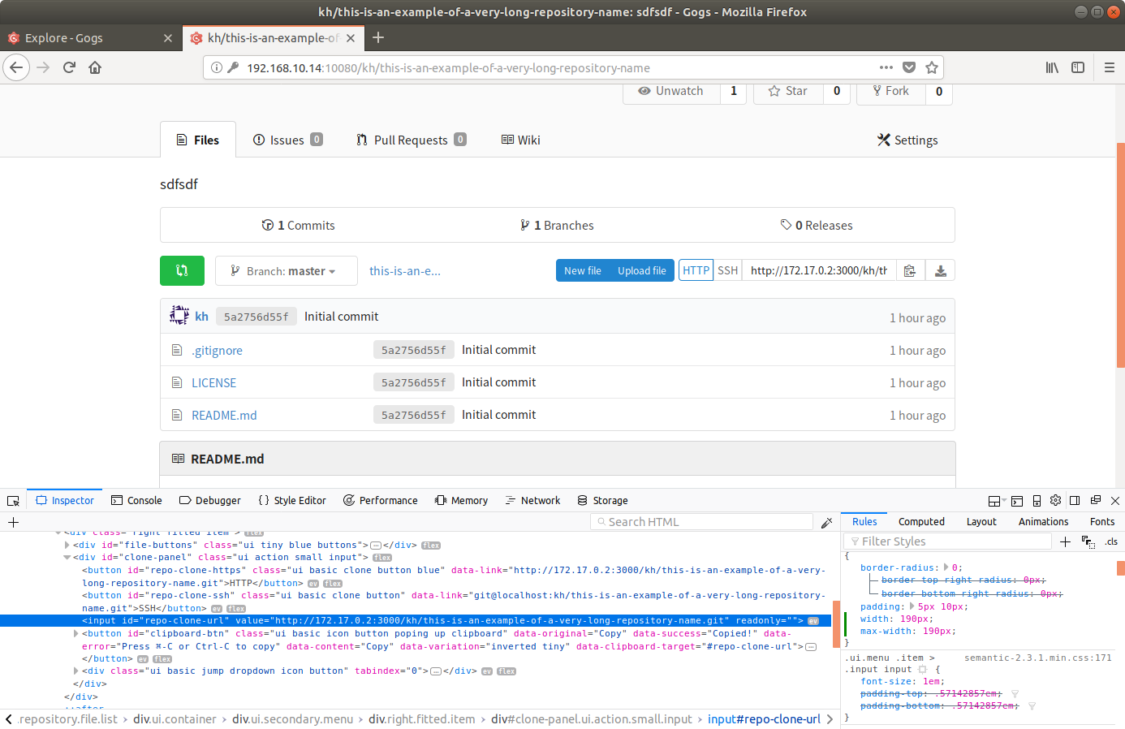Toggle filter for overridden padding-top property
Viewport: 1125px width, 729px height.
coord(1015,694)
